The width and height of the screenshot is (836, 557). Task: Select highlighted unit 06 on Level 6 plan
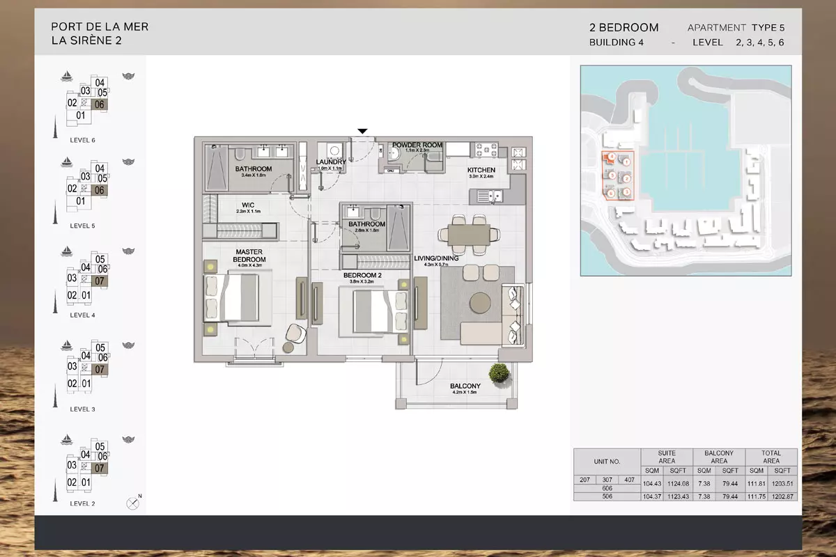(x=99, y=104)
